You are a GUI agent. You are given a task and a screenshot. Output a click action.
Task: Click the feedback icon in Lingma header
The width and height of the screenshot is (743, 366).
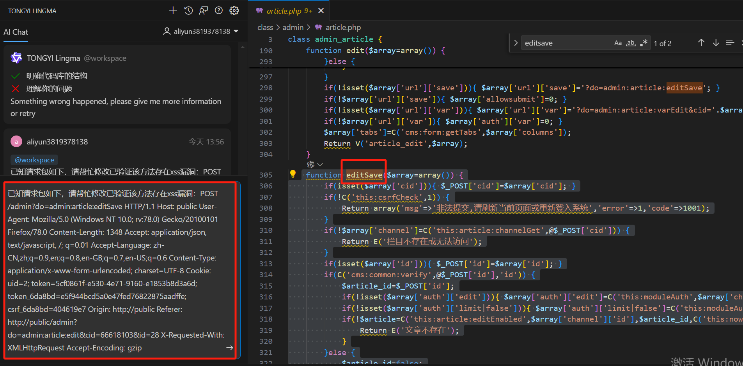point(203,11)
